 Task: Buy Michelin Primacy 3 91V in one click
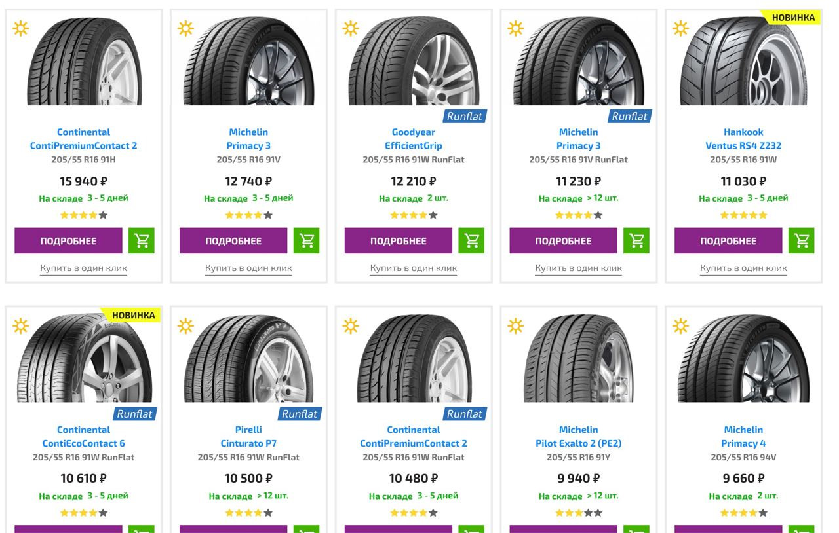pyautogui.click(x=248, y=268)
